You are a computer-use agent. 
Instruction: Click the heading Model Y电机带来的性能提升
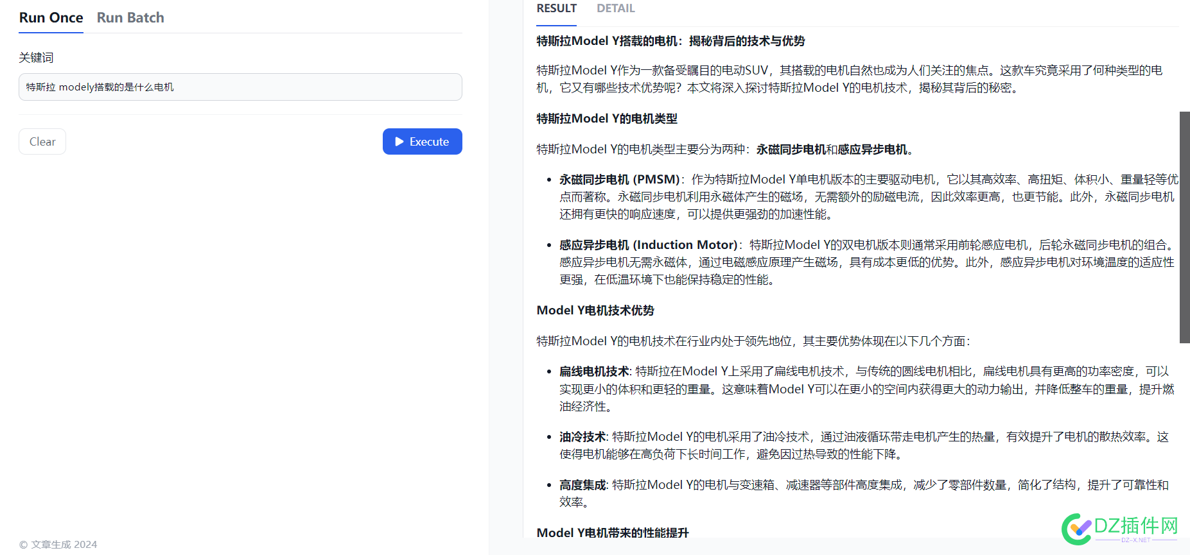(613, 533)
